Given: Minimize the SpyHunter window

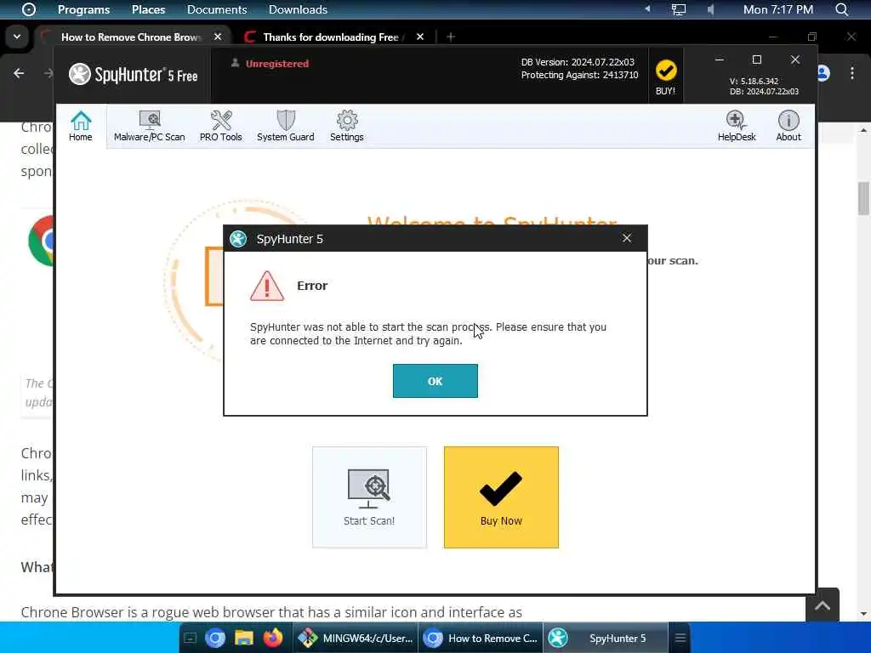Looking at the screenshot, I should tap(720, 60).
